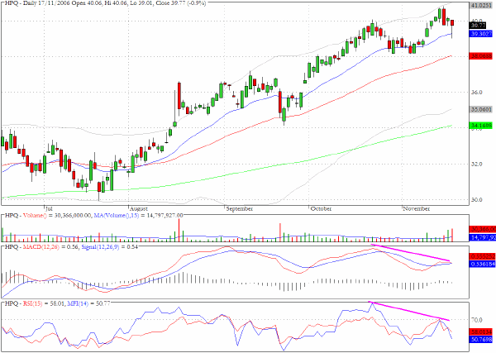Click the Jul month label on time axis

(49, 209)
